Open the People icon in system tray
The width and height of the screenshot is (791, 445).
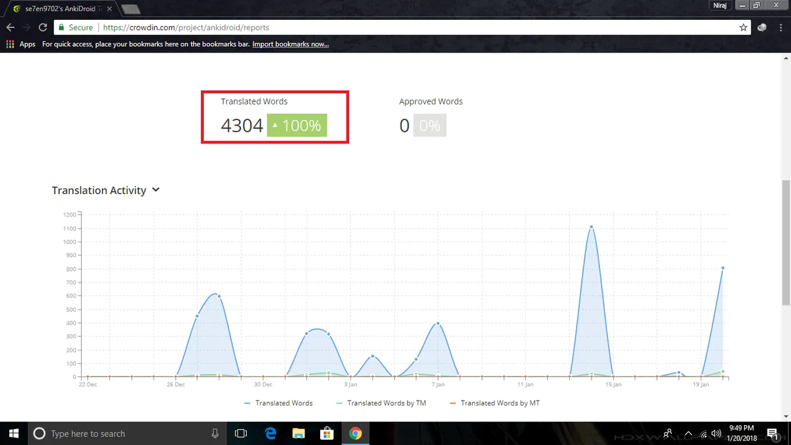[668, 433]
